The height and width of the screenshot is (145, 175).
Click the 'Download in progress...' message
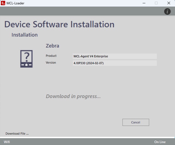73,96
